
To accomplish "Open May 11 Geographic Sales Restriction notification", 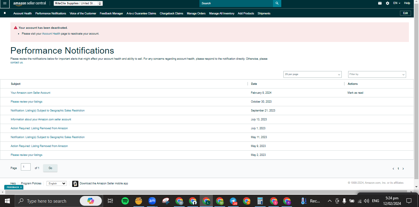I will click(48, 137).
